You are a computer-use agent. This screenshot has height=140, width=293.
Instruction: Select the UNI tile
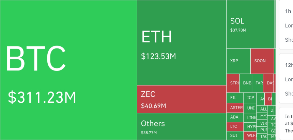point(250,108)
